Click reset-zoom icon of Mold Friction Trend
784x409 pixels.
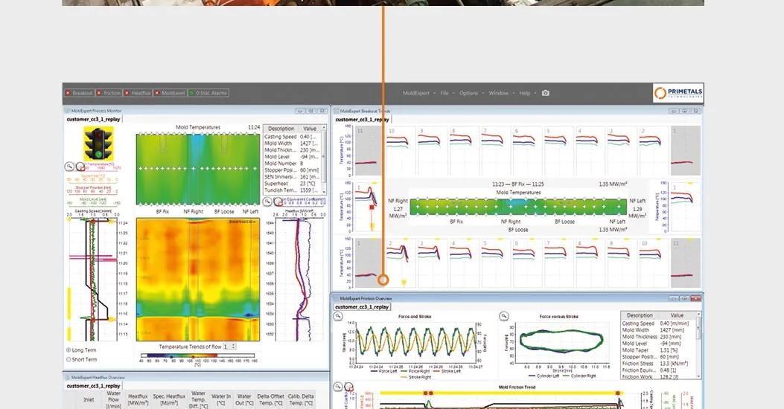coord(348,387)
